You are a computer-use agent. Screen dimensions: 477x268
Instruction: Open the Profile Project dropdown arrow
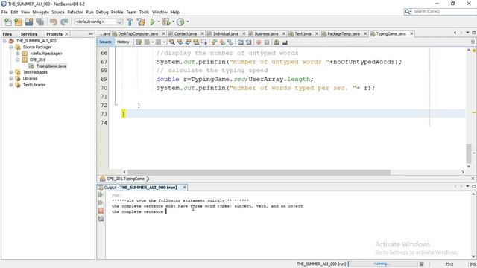click(187, 22)
